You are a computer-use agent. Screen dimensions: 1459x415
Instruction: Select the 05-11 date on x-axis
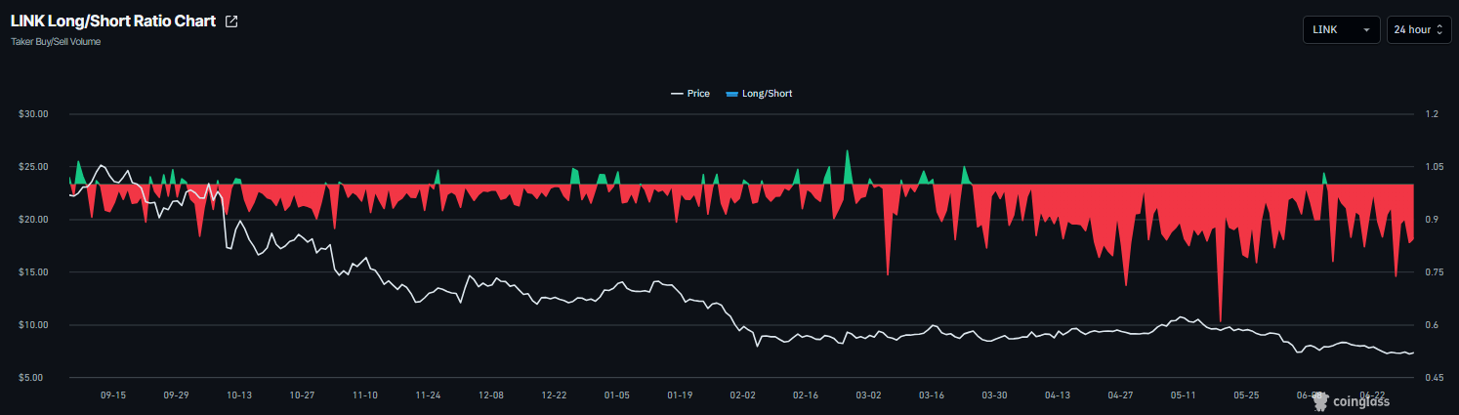click(1183, 395)
